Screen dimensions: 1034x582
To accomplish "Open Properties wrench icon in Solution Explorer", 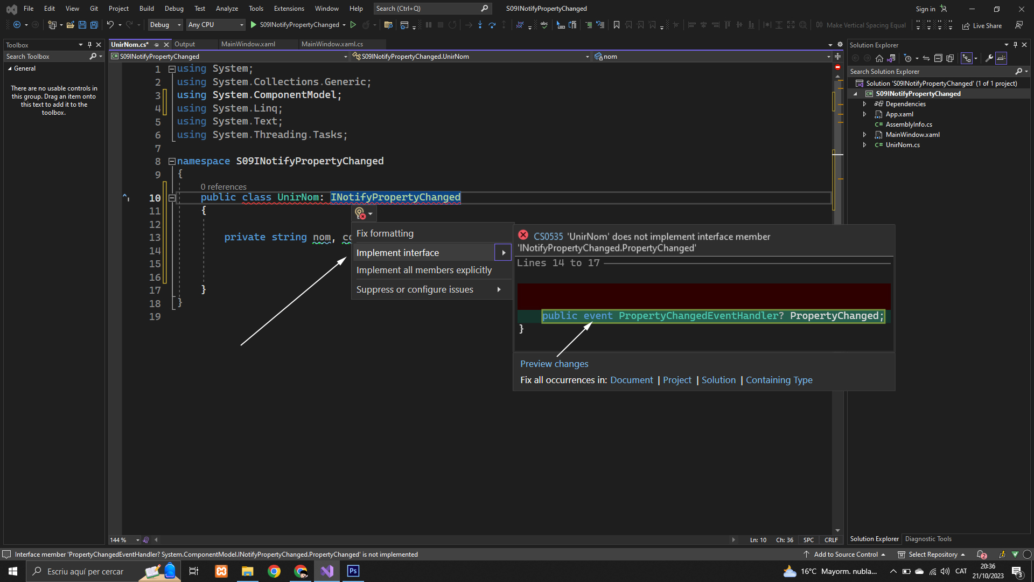I will pyautogui.click(x=989, y=58).
